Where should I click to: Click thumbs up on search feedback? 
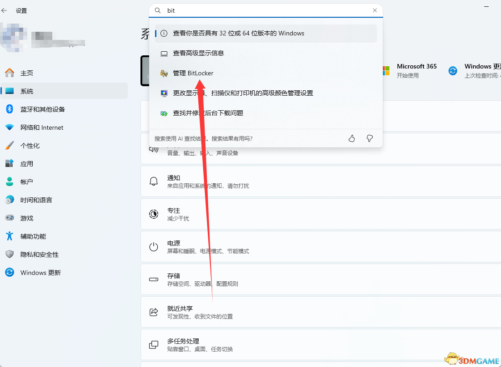pos(351,138)
